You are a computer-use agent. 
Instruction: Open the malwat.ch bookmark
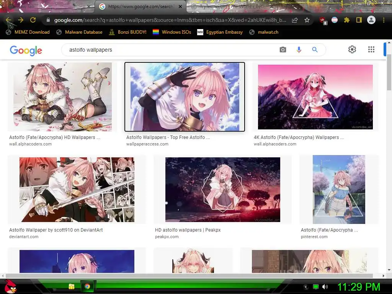264,32
